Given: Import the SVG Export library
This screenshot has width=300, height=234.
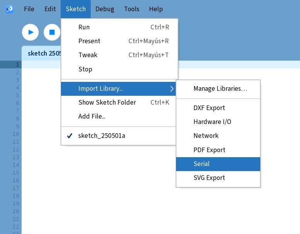Looking at the screenshot, I should [218, 178].
